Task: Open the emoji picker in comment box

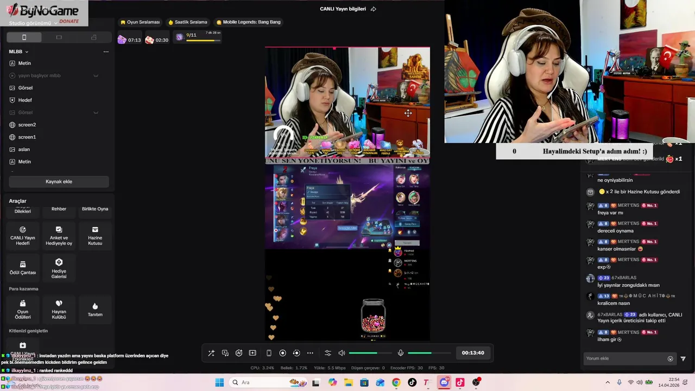Action: pyautogui.click(x=670, y=358)
